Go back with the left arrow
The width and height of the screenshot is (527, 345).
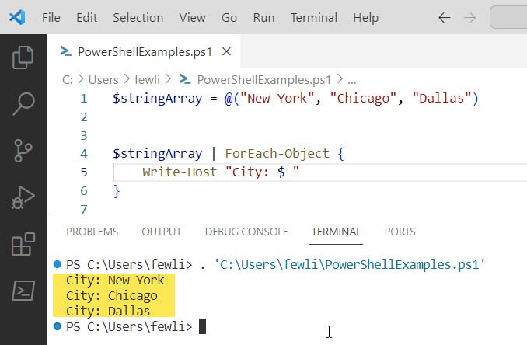pyautogui.click(x=445, y=17)
